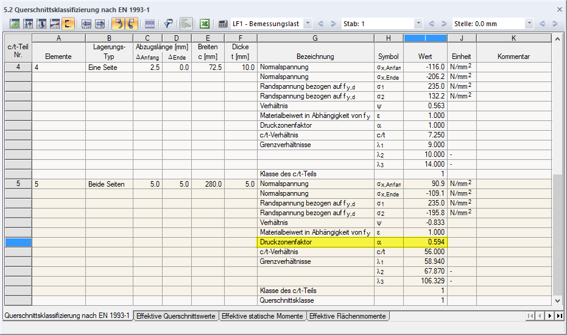The width and height of the screenshot is (567, 335).
Task: Jump to last tab with navigation arrow
Action: click(560, 316)
